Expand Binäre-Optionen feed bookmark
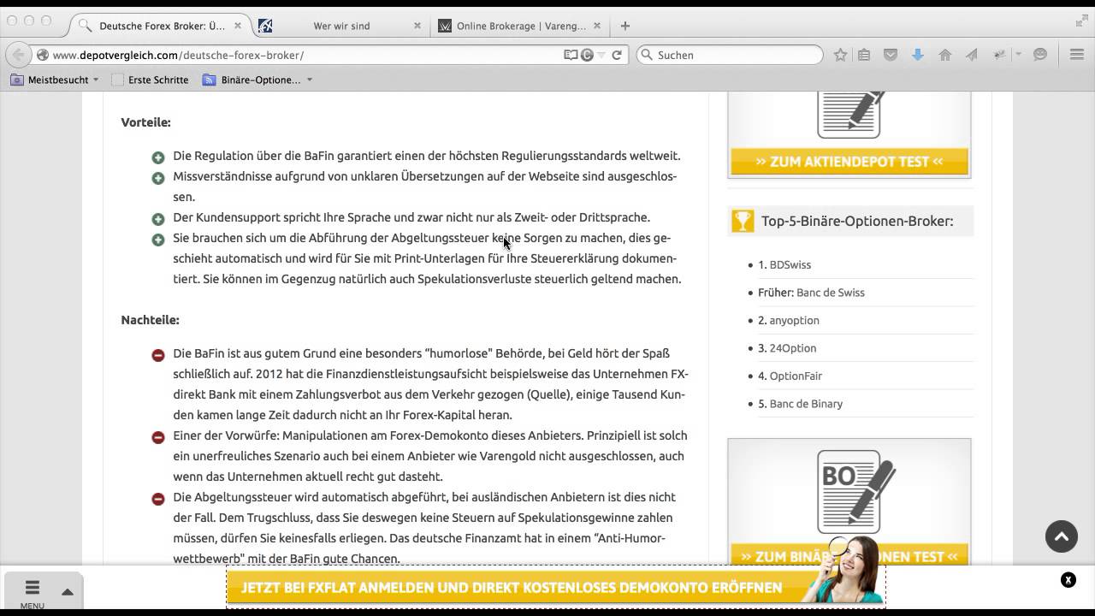 click(257, 80)
